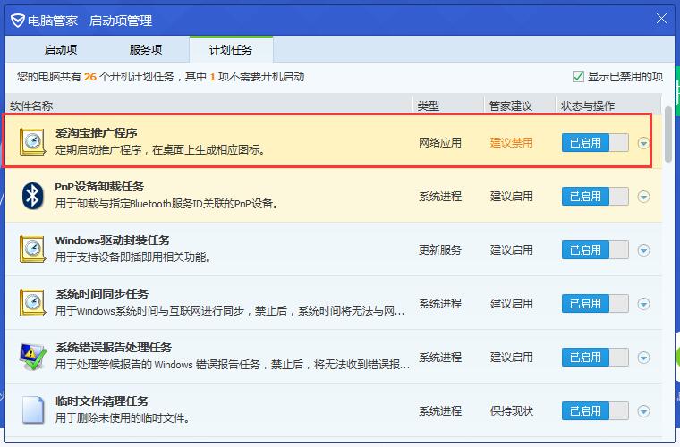680x447 pixels.
Task: Click the vertical scrollbar of the task list
Action: tap(667, 134)
